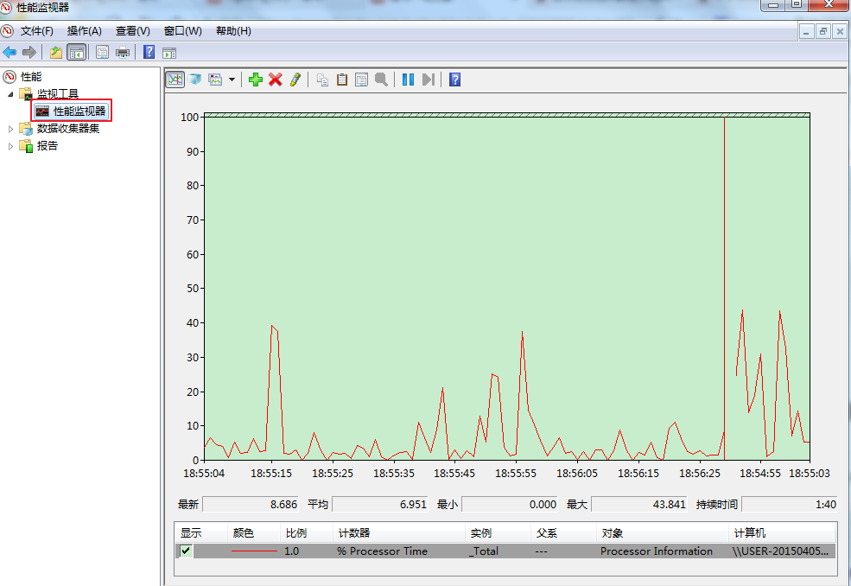Click the _Total instance cell
Image resolution: width=851 pixels, height=586 pixels.
tap(484, 551)
